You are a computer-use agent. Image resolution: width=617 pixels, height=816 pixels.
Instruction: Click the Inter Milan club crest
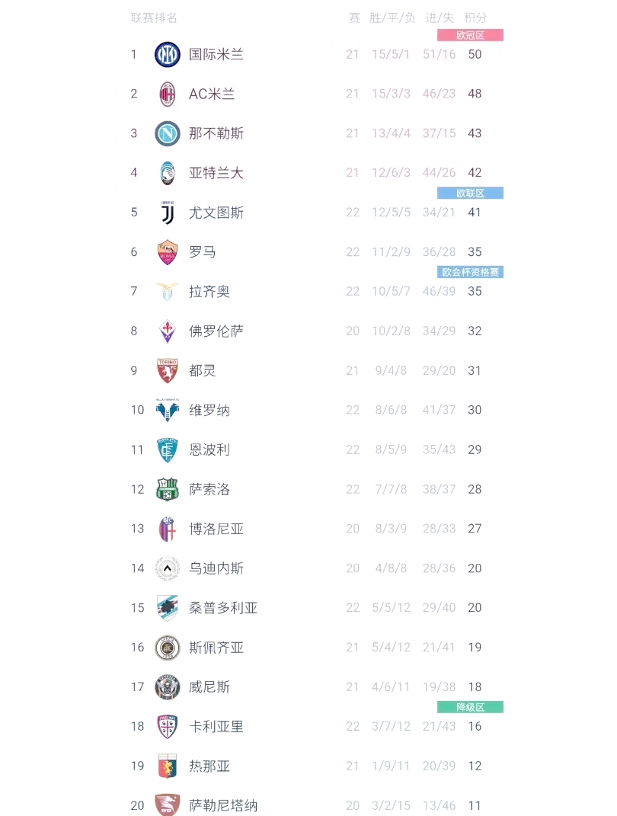pyautogui.click(x=168, y=54)
